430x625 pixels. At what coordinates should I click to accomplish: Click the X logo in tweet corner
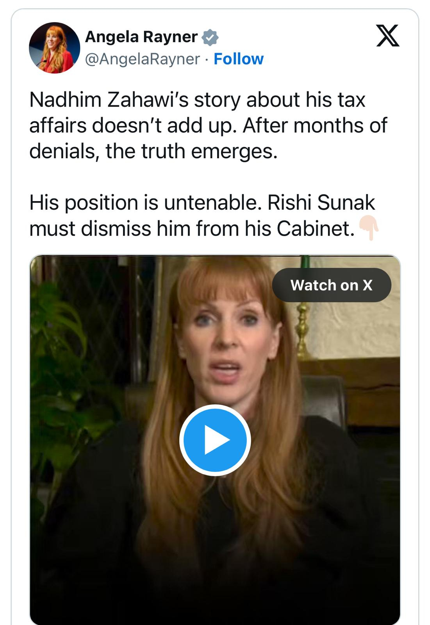387,36
